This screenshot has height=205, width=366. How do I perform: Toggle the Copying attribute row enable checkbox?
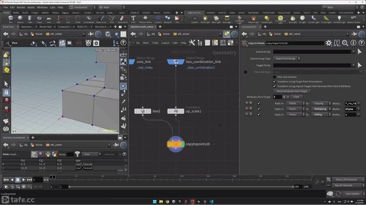coord(258,103)
